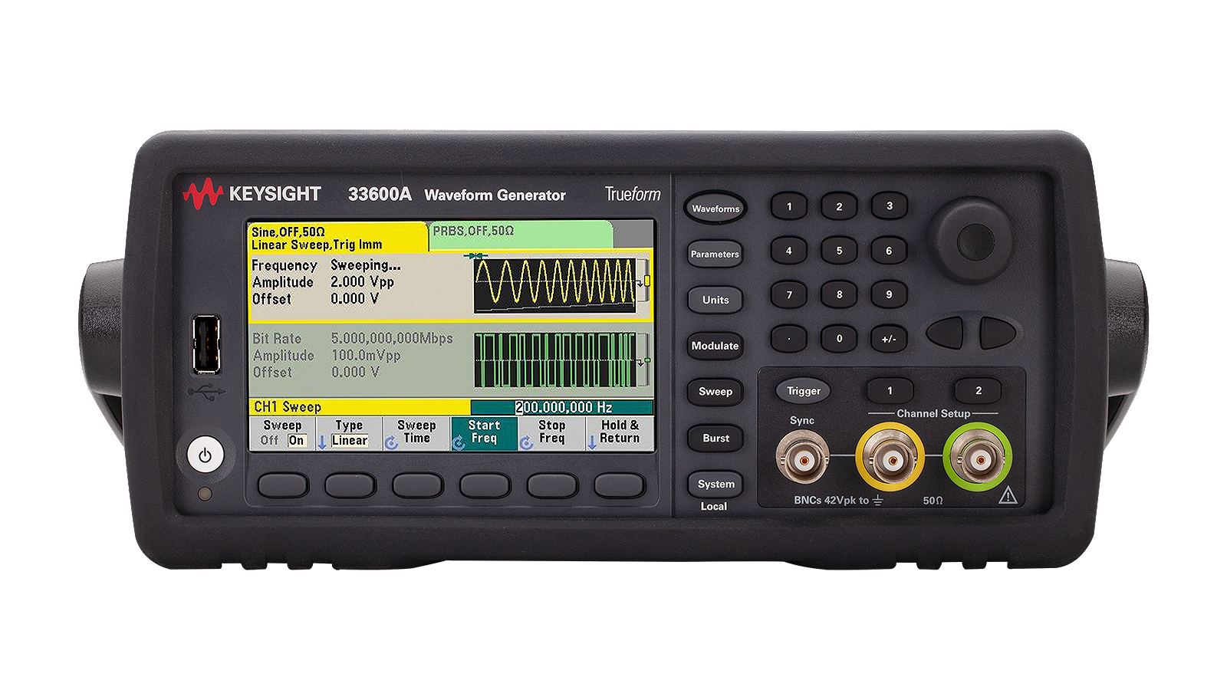Tap numeric keypad key 5
The width and height of the screenshot is (1227, 690).
[x=839, y=251]
